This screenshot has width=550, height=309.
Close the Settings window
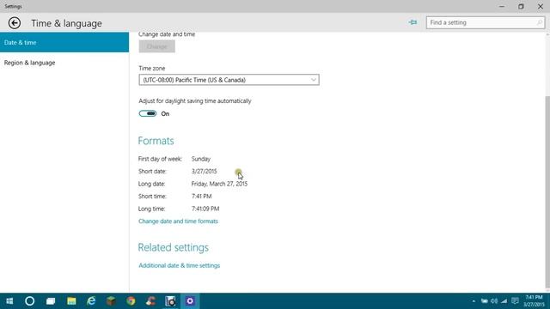pos(541,6)
